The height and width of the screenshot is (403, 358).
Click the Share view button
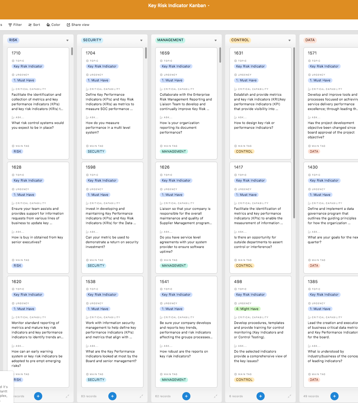pyautogui.click(x=78, y=25)
